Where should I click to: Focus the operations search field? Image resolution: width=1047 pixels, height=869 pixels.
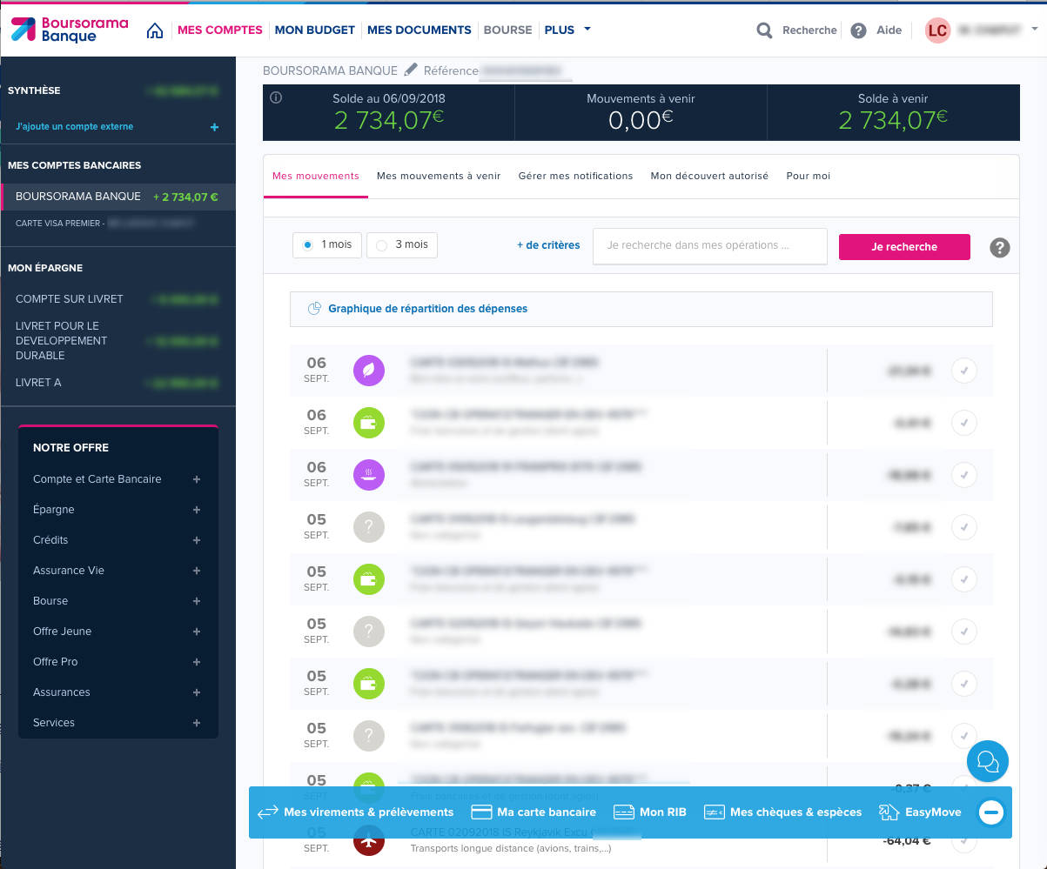[710, 246]
